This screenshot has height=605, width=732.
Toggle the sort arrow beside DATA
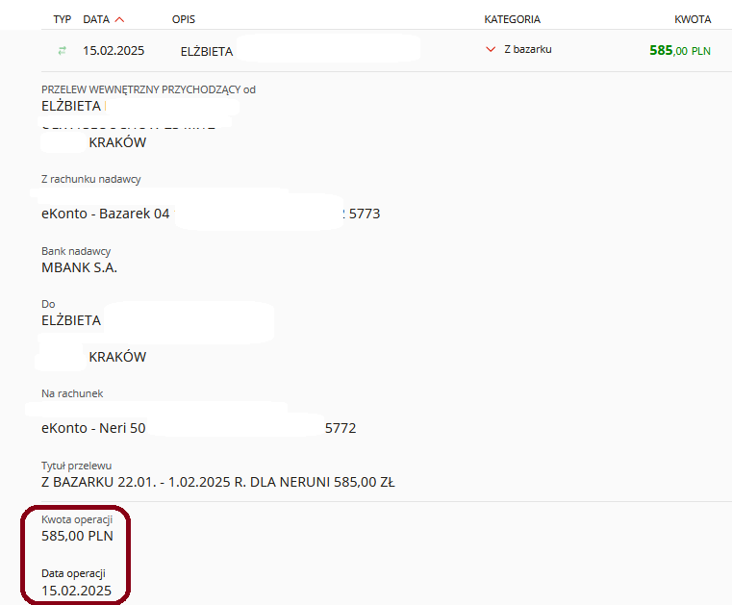119,19
